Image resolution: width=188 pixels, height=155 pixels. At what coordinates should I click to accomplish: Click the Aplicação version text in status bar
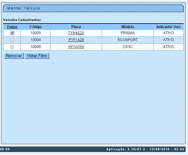pyautogui.click(x=145, y=149)
